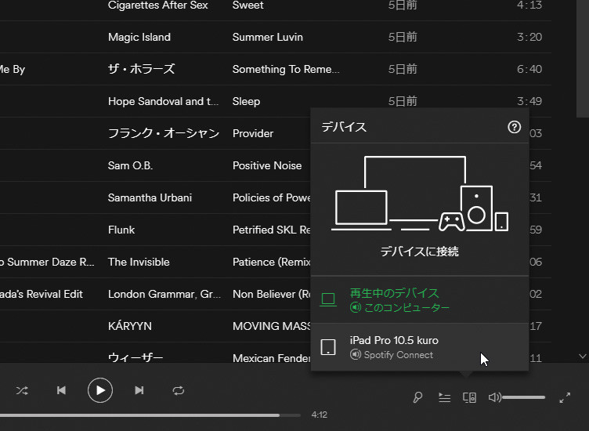Open artist ザ・ホラーズ
The width and height of the screenshot is (589, 431).
click(x=141, y=69)
